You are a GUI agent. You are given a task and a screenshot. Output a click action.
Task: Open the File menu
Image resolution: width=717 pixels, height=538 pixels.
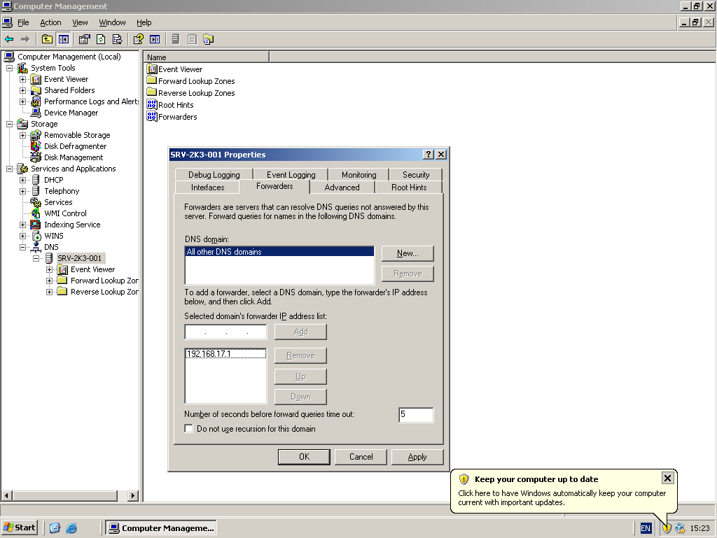click(x=23, y=22)
